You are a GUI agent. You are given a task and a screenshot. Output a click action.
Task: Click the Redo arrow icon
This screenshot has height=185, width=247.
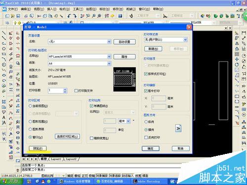(x=75, y=16)
